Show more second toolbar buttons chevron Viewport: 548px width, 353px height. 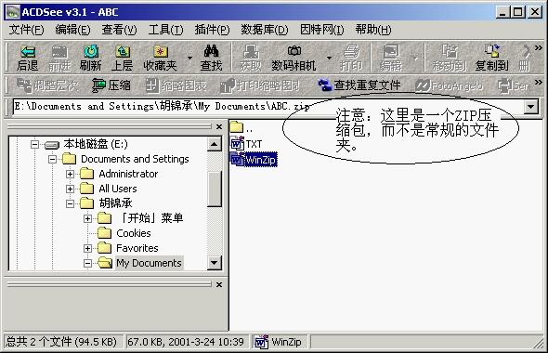539,83
